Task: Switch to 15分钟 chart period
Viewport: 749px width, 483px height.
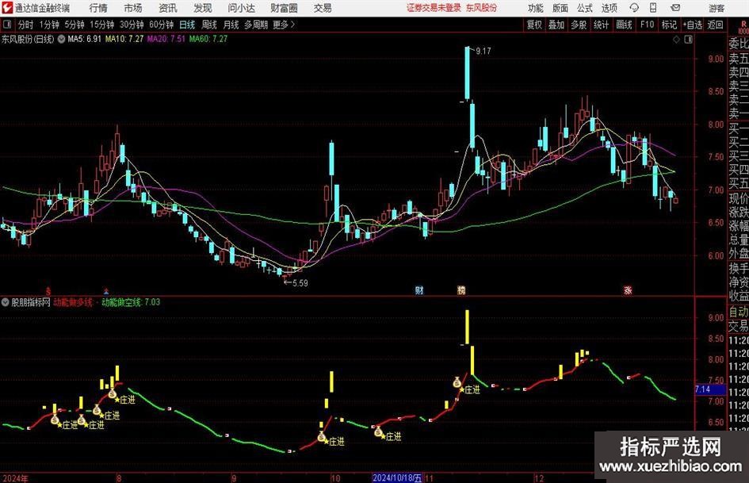Action: 102,25
